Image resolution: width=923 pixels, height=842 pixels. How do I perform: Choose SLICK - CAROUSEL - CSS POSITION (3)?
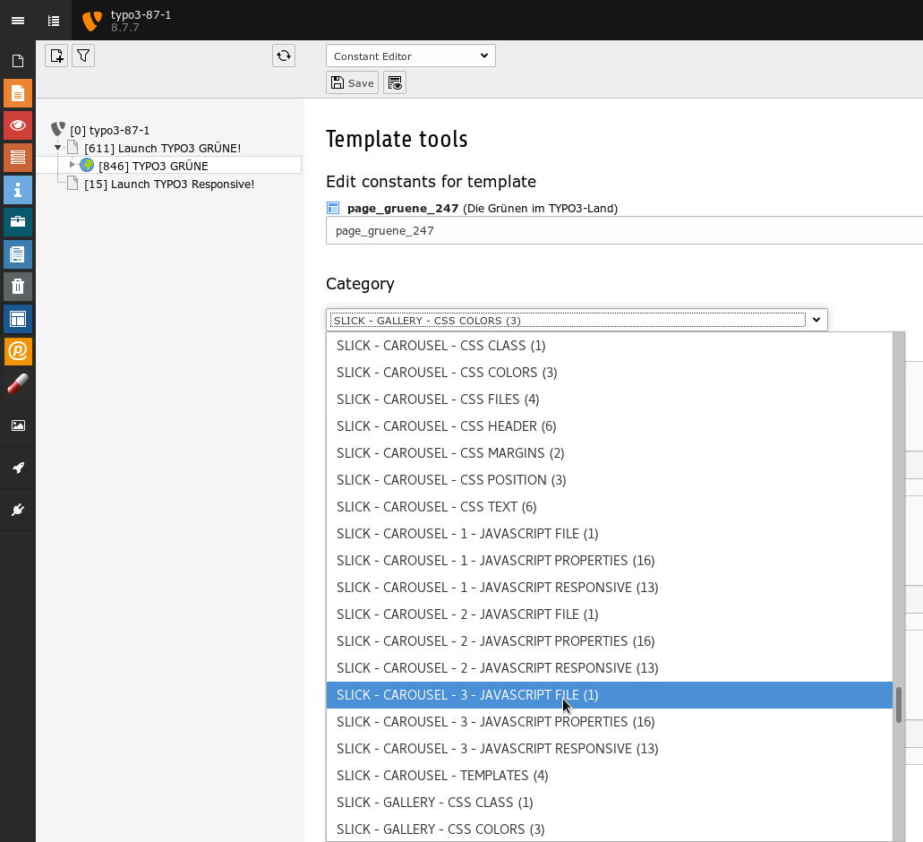[x=610, y=480]
